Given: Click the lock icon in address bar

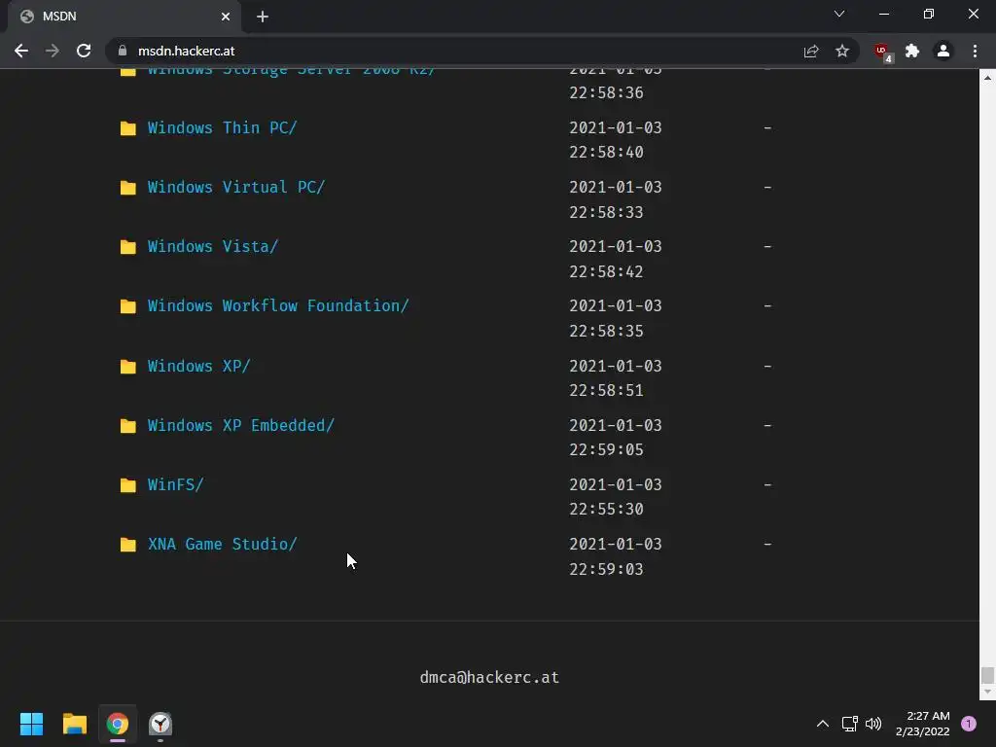Looking at the screenshot, I should coord(123,51).
